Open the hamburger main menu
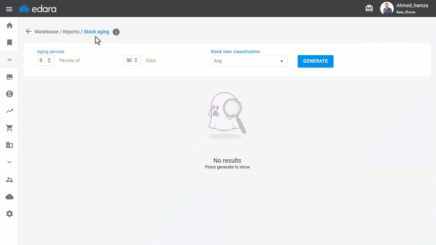Image resolution: width=436 pixels, height=245 pixels. [x=9, y=9]
